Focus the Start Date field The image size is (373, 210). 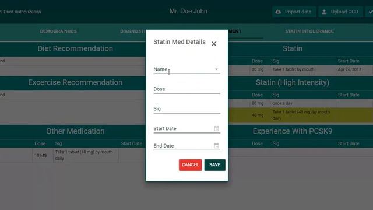pyautogui.click(x=186, y=128)
